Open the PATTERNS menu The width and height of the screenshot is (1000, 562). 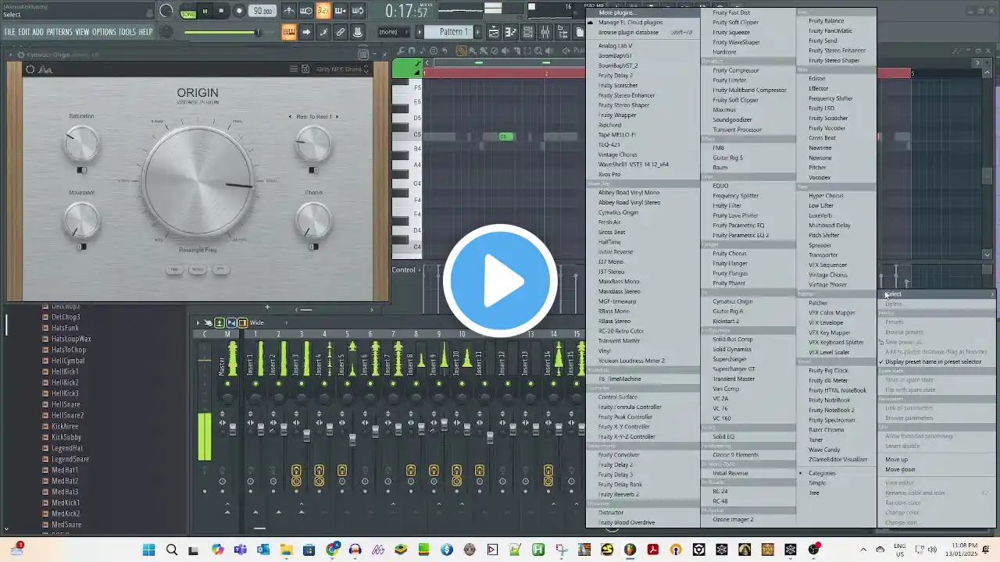point(59,32)
